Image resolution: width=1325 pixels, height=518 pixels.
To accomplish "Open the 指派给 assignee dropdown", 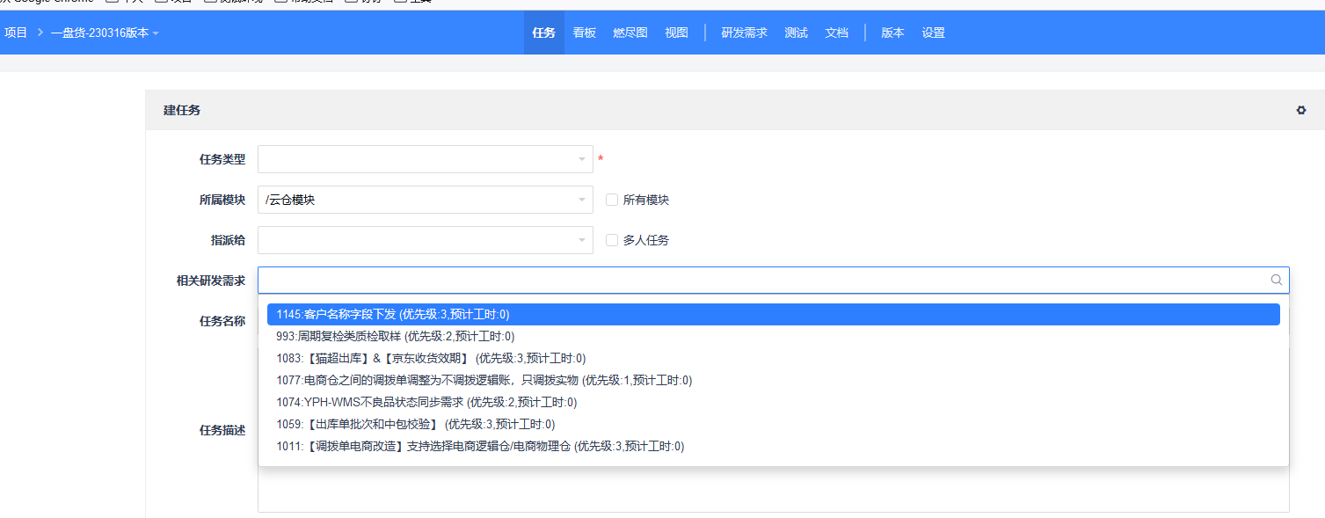I will [425, 240].
